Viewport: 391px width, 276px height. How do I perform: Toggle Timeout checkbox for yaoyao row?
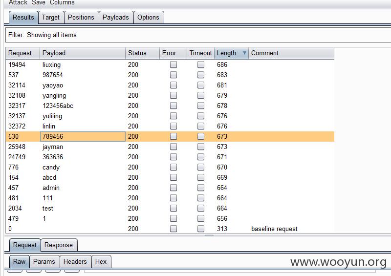(201, 85)
